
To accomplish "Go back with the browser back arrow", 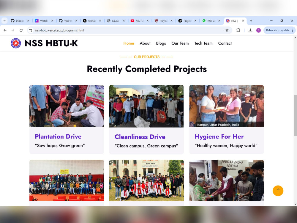I will click(x=5, y=30).
